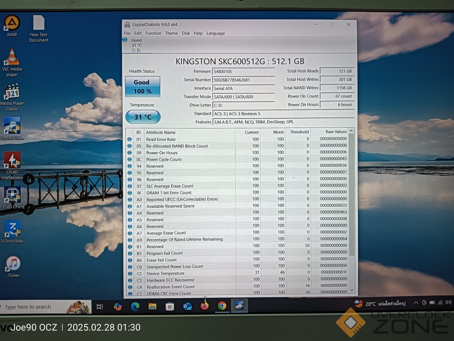This screenshot has height=341, width=454.
Task: Click the CrystalDiskInfo taskbar button
Action: point(239,305)
